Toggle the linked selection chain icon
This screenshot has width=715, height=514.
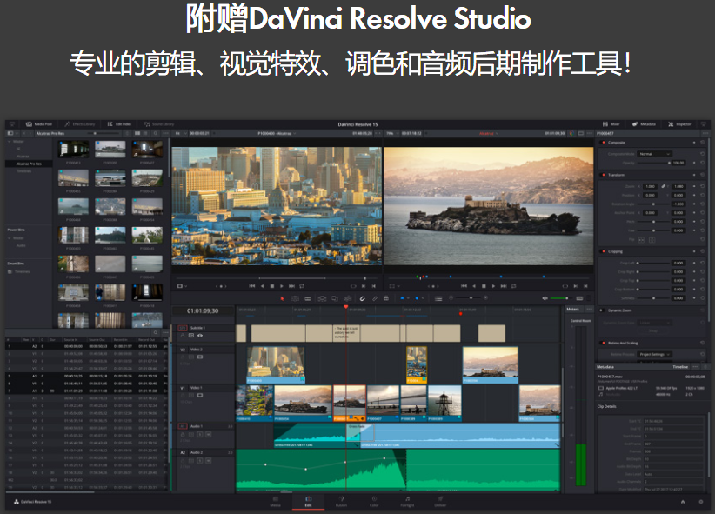click(x=374, y=298)
